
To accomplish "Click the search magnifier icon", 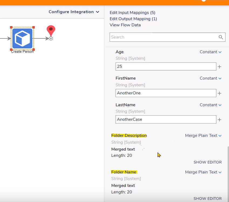I will tap(221, 37).
